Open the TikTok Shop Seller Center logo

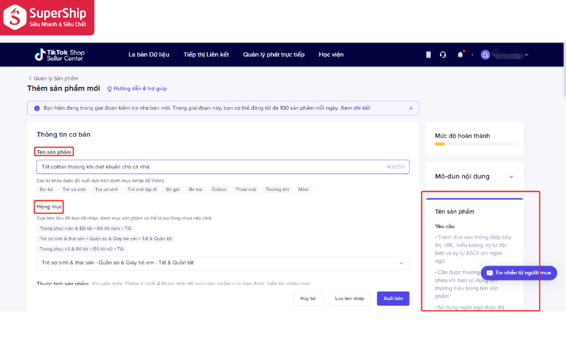click(x=59, y=55)
